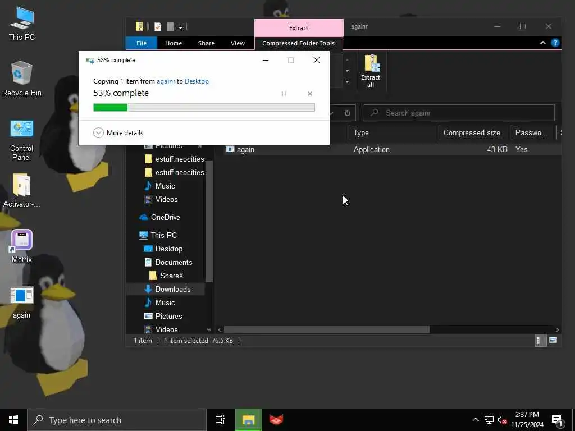Image resolution: width=575 pixels, height=431 pixels.
Task: Click File Explorer taskbar icon
Action: point(248,420)
